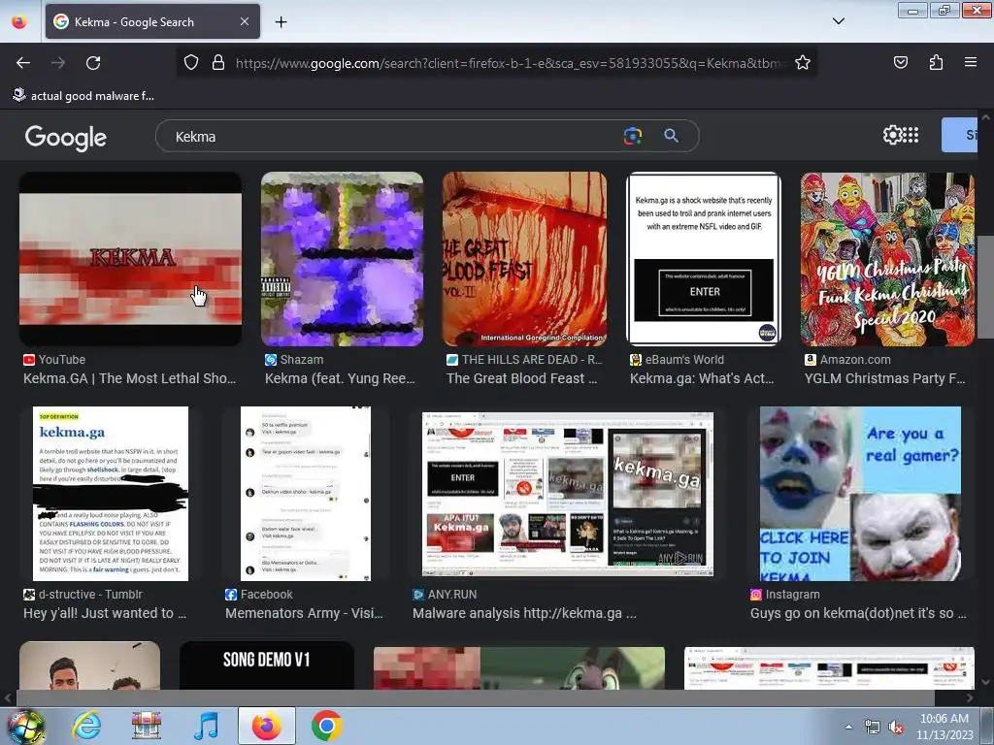This screenshot has height=745, width=994.
Task: Close the Kekma - Google Search tab
Action: (244, 21)
